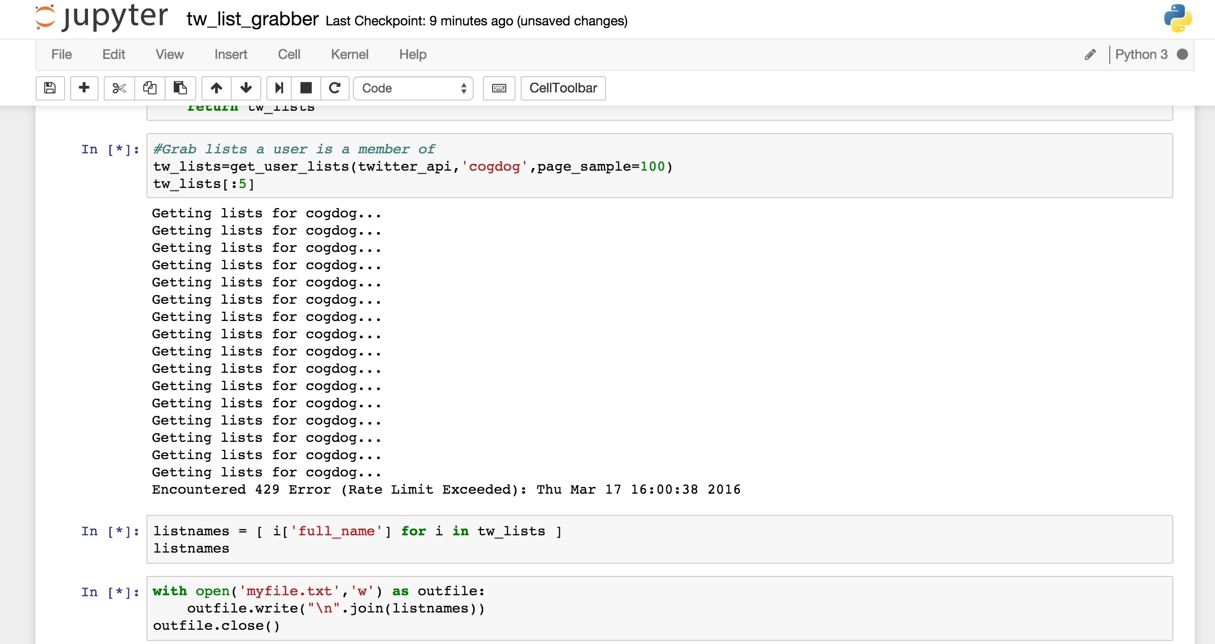The width and height of the screenshot is (1215, 644).
Task: Click the pencil edit mode indicator
Action: coord(1090,54)
